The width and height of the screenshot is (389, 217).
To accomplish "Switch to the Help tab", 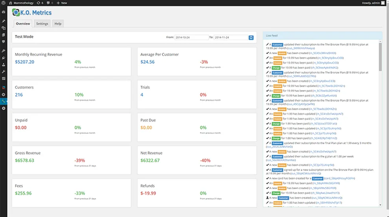I will click(x=58, y=24).
